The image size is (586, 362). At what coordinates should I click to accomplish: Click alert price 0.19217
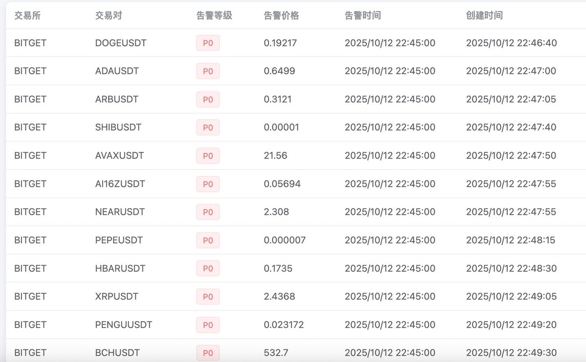[280, 43]
